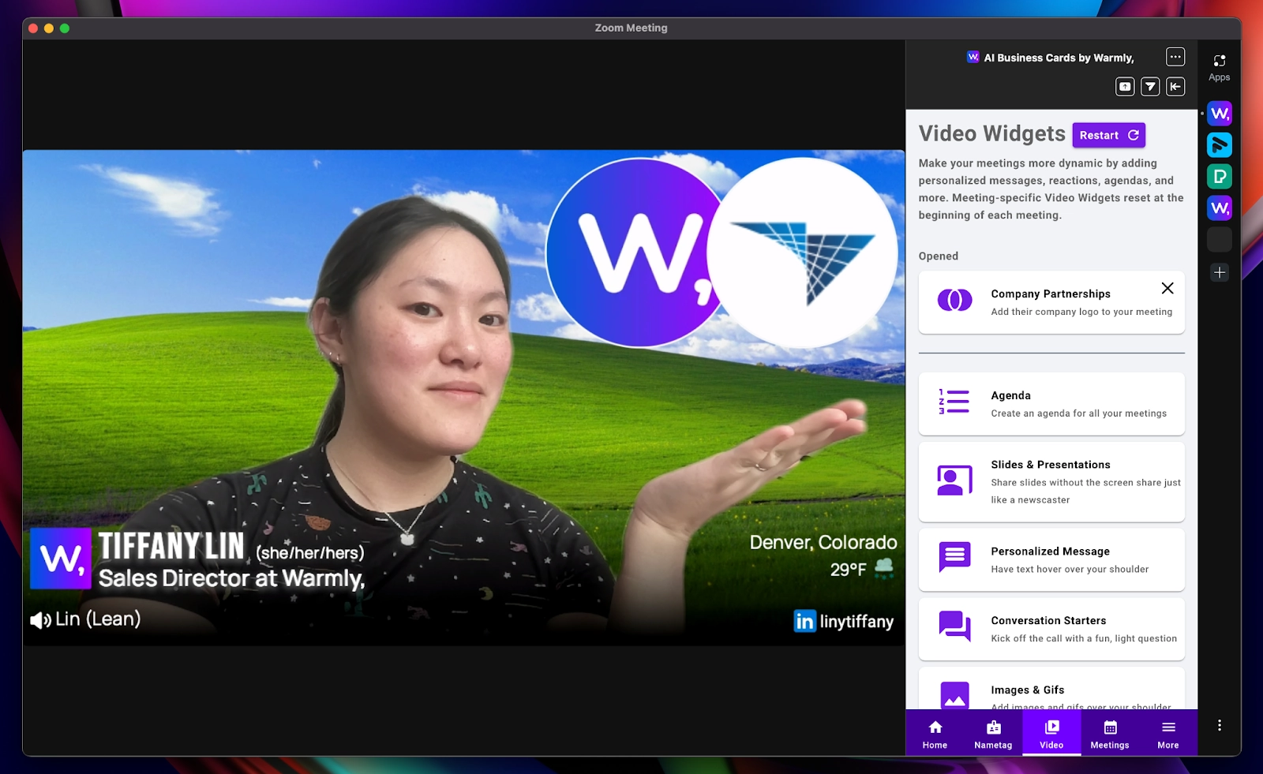1263x774 pixels.
Task: Add a new app with the plus icon
Action: (1220, 273)
